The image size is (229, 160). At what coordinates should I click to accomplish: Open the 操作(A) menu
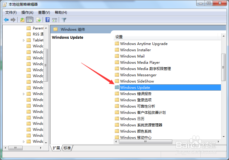click(x=27, y=13)
